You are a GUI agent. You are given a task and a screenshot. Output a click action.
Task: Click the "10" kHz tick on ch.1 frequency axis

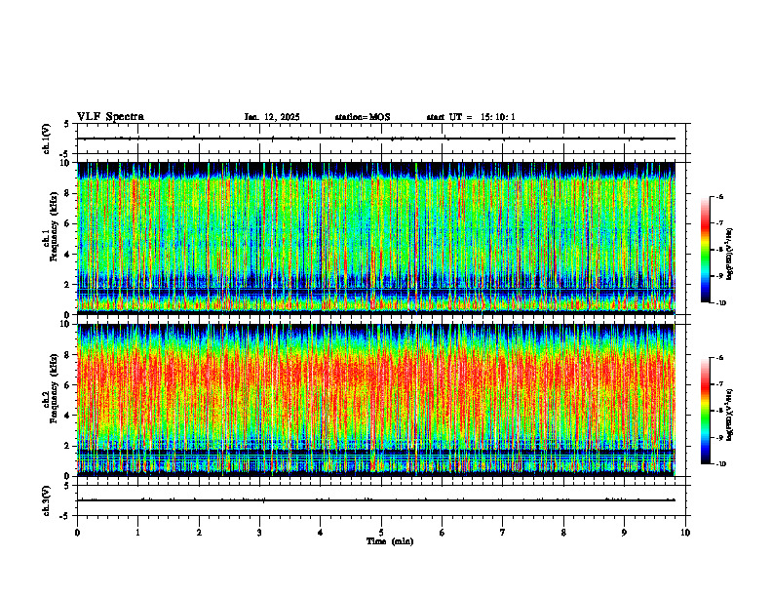pos(65,163)
